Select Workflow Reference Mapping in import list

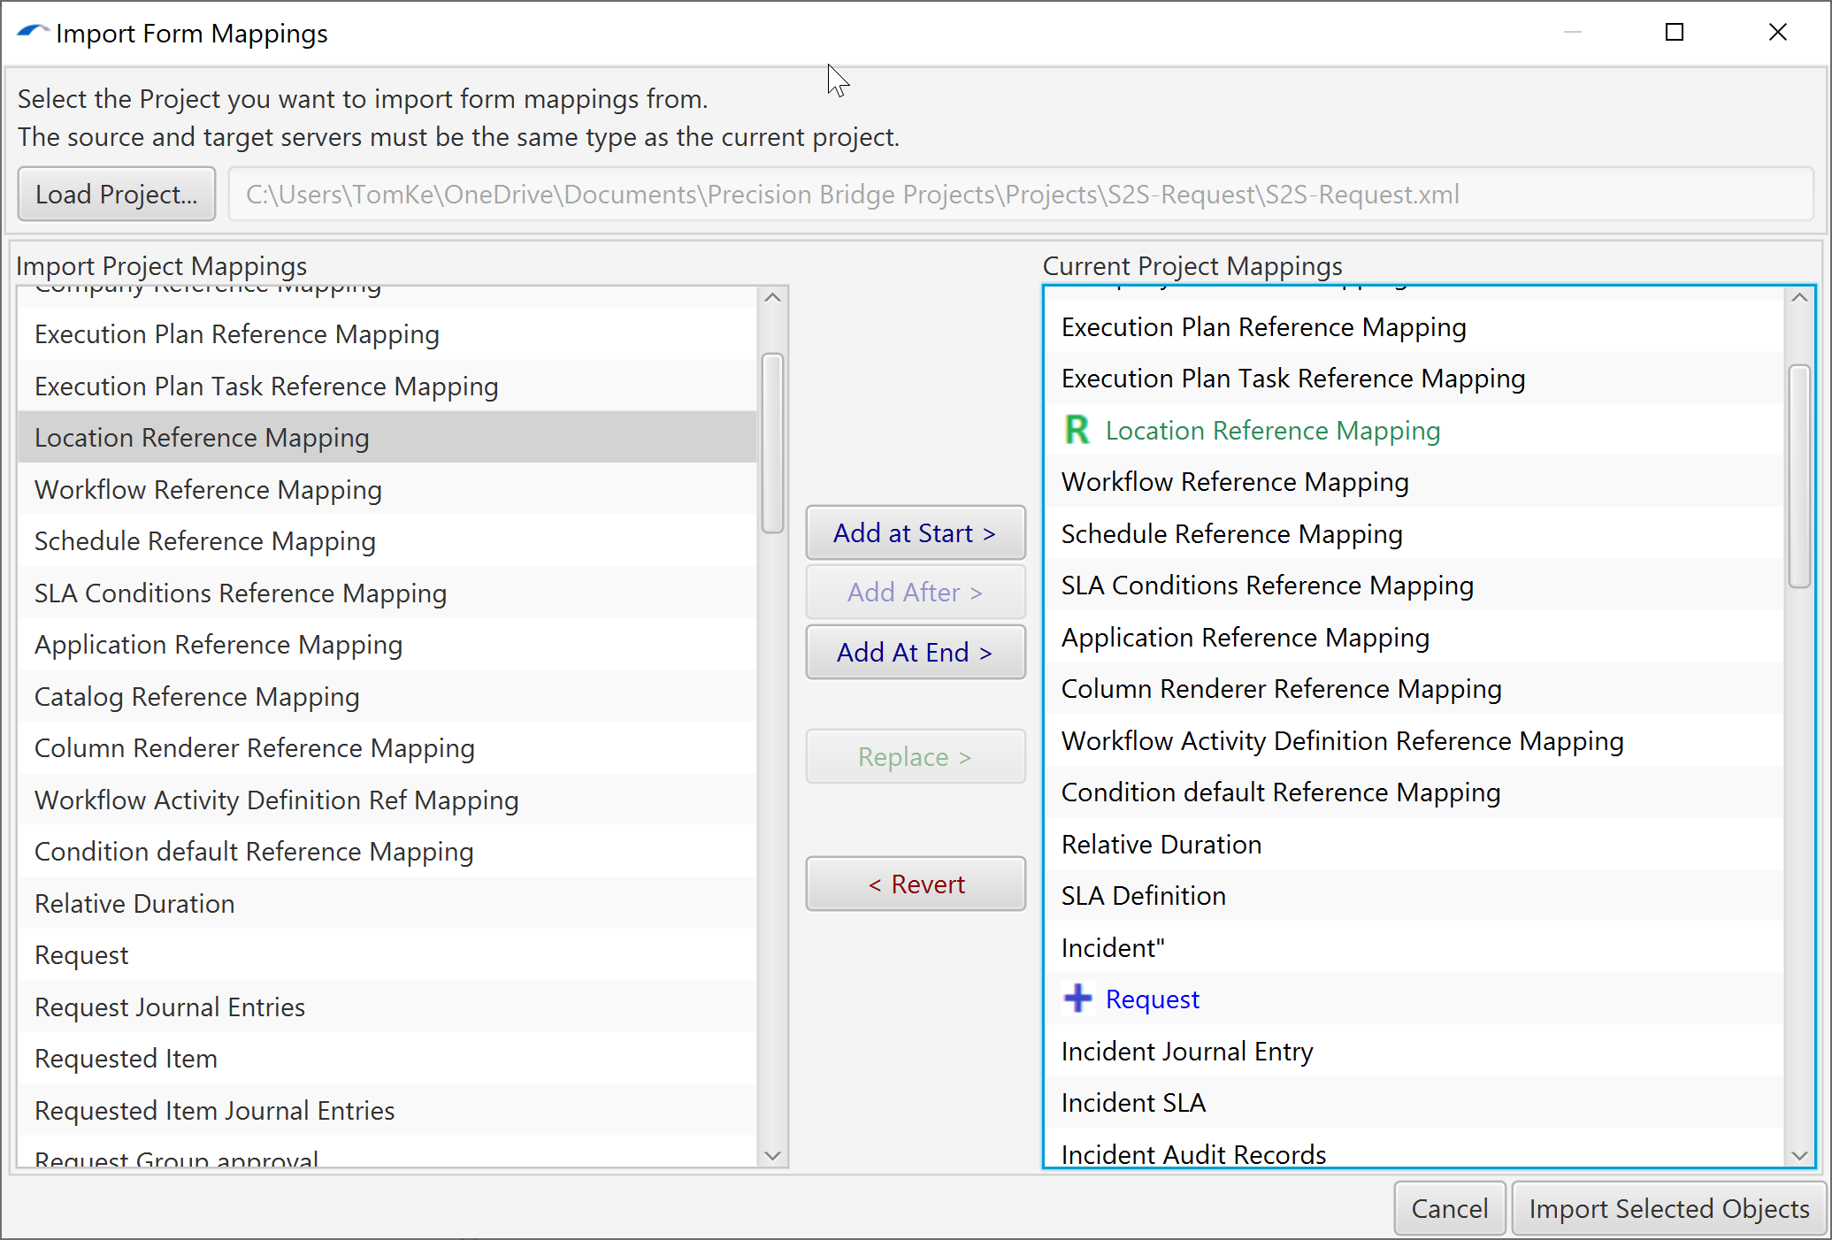coord(387,489)
